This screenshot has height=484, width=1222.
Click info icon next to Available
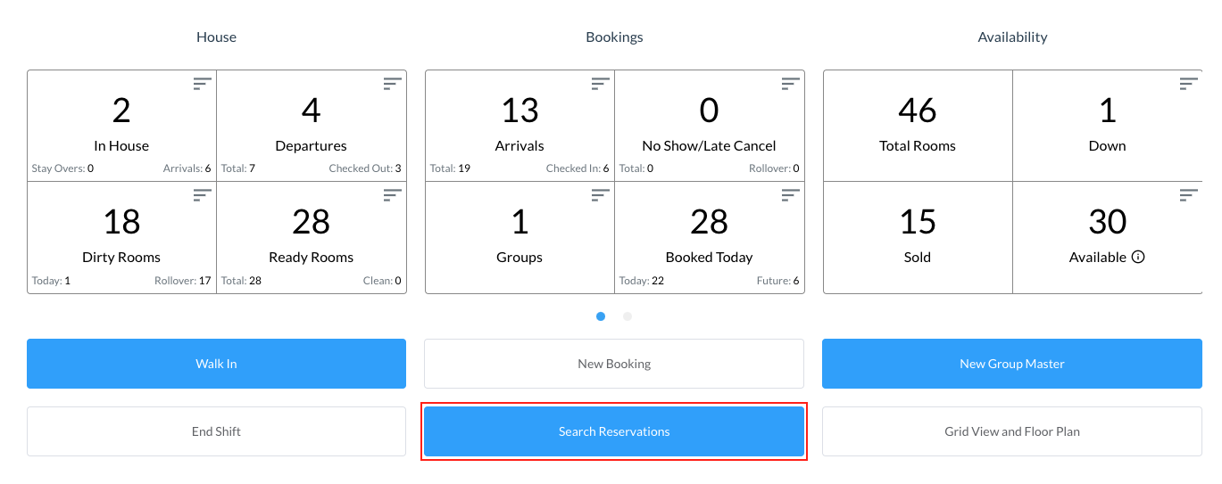point(1138,257)
